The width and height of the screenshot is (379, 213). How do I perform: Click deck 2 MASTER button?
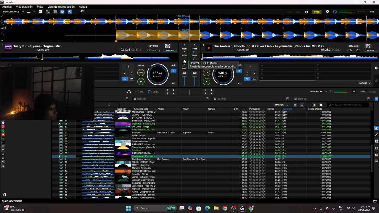[370, 50]
